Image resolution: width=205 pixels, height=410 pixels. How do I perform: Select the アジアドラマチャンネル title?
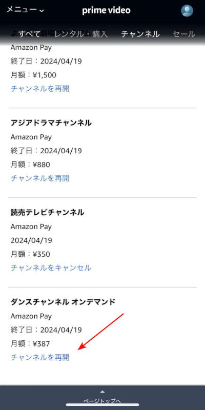(51, 122)
